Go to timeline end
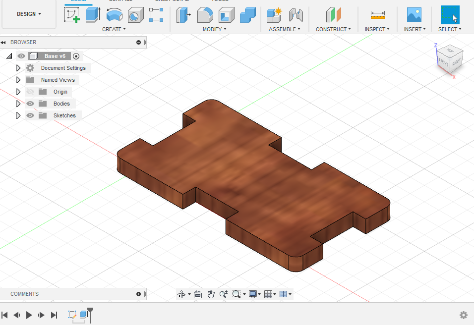 (x=54, y=315)
